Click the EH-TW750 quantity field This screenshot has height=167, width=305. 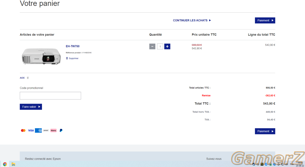pyautogui.click(x=160, y=47)
